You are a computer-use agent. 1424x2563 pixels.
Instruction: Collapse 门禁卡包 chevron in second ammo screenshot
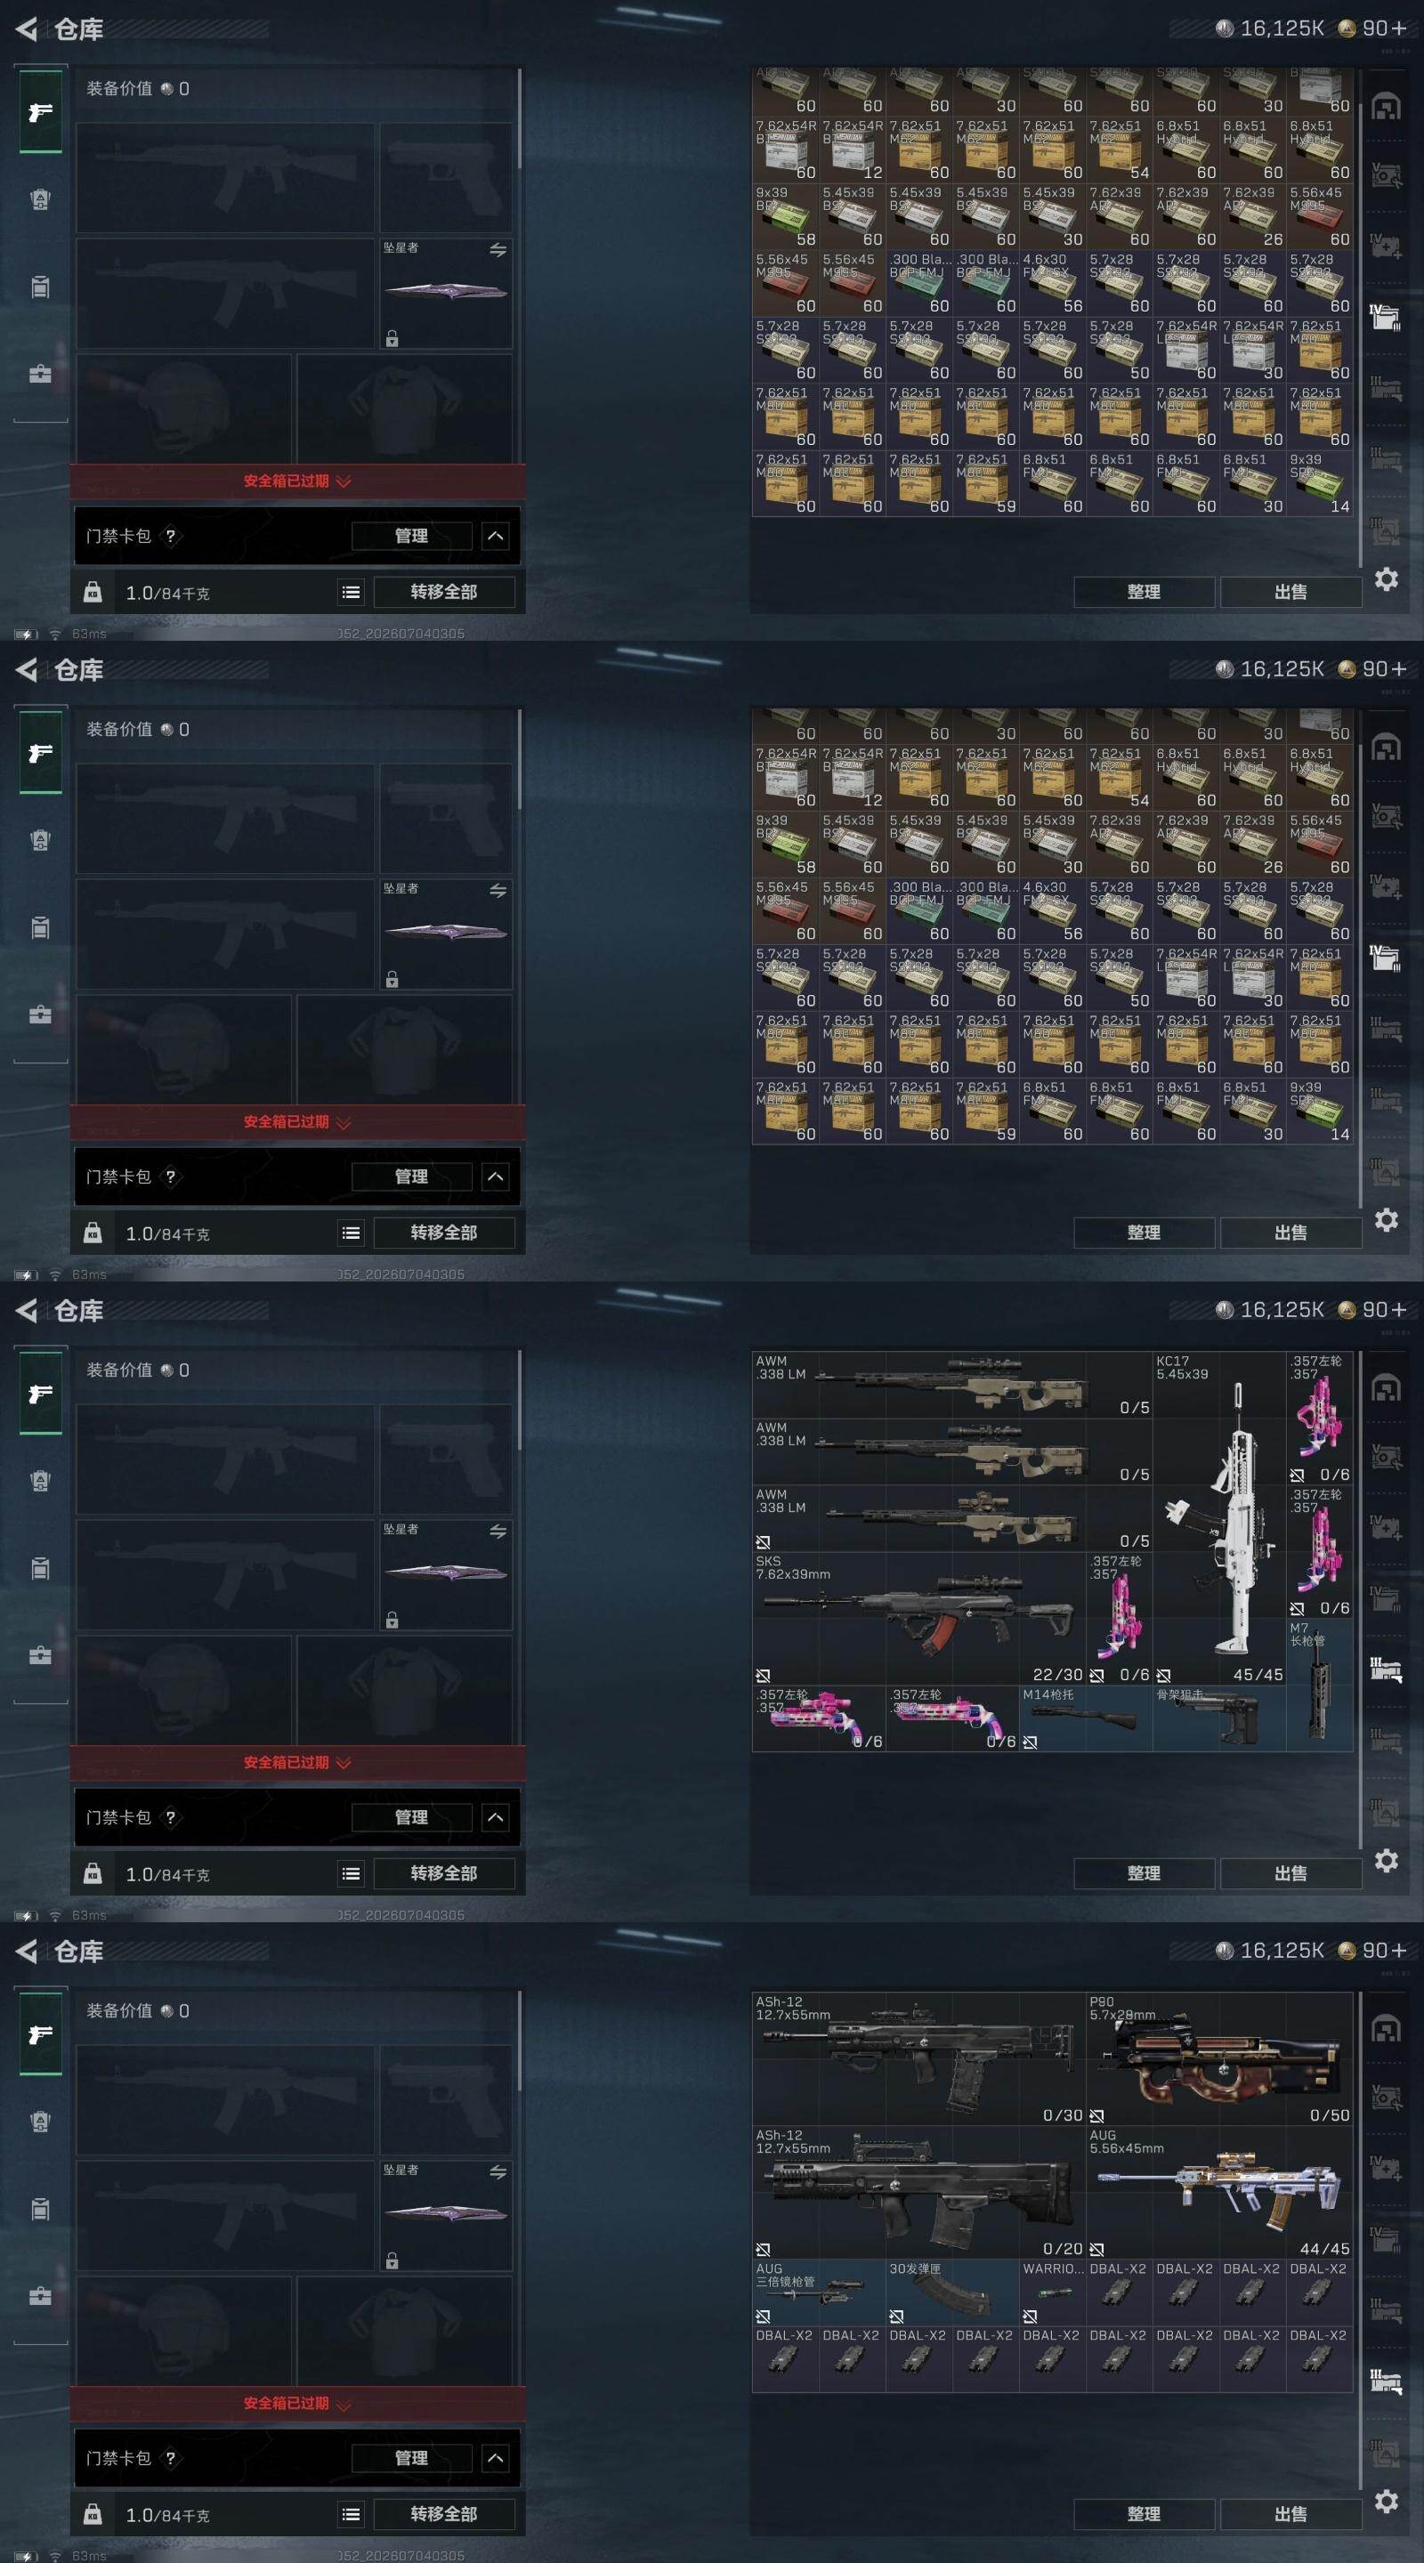[496, 1177]
